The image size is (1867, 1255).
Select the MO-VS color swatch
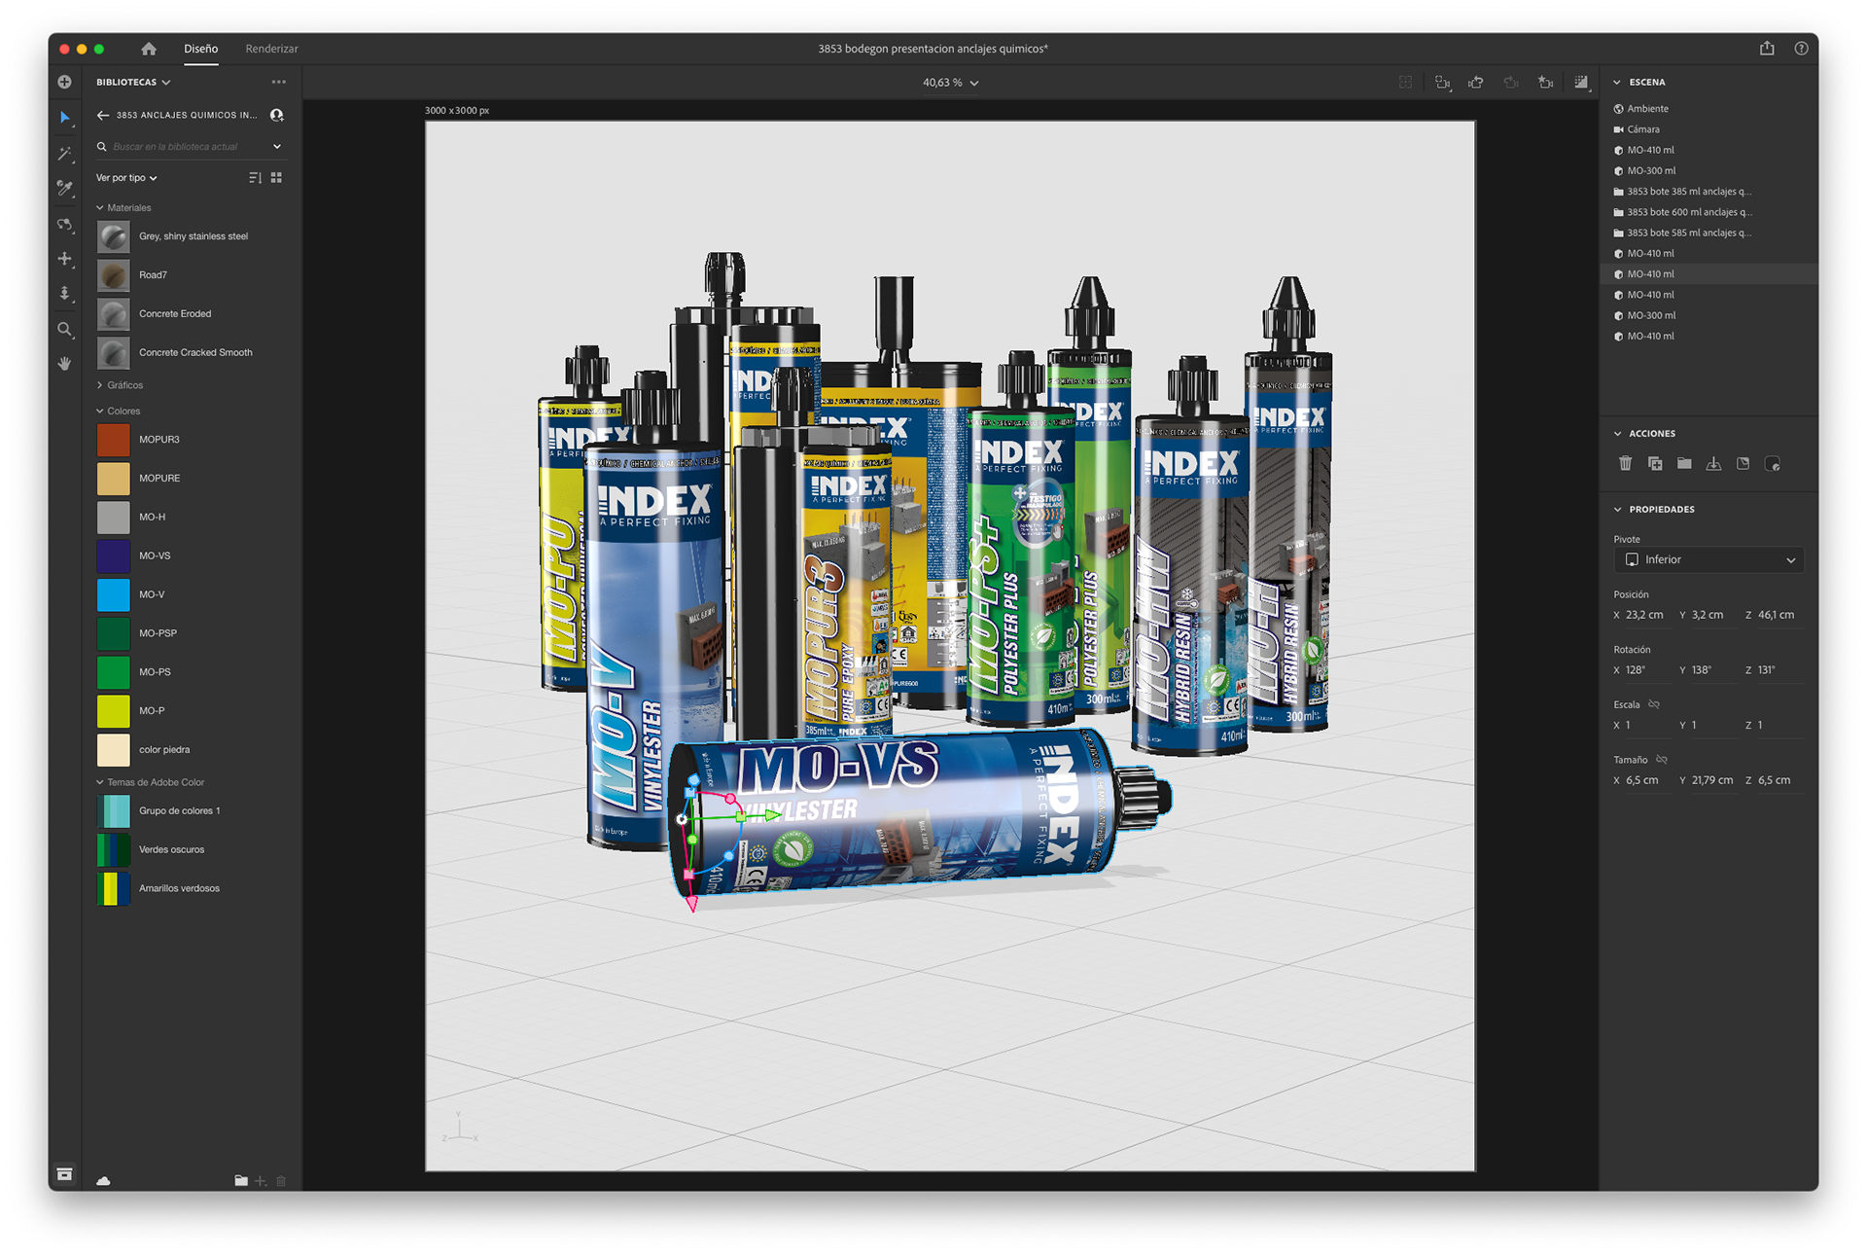pos(113,556)
